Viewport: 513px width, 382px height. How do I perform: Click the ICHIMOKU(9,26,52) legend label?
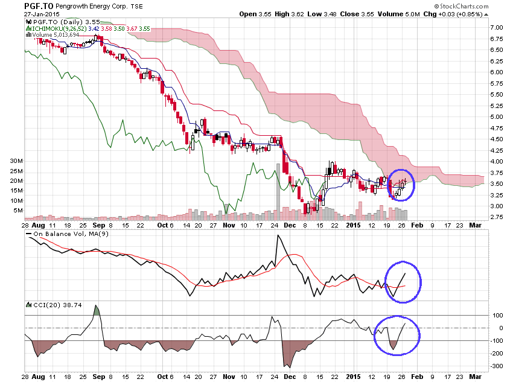[x=59, y=29]
